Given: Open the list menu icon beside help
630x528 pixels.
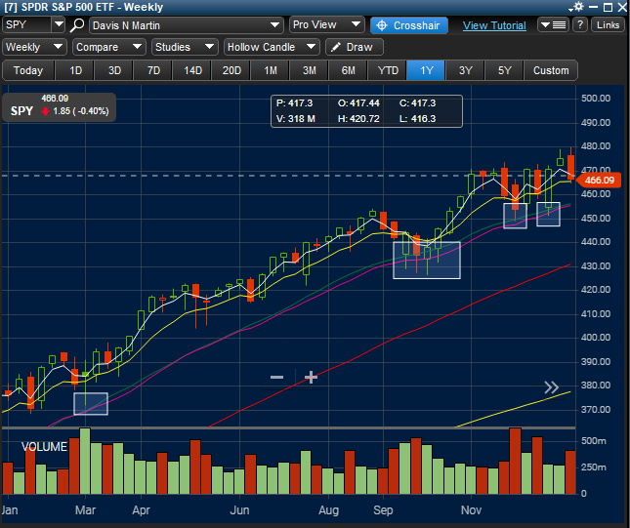Looking at the screenshot, I should [x=554, y=25].
